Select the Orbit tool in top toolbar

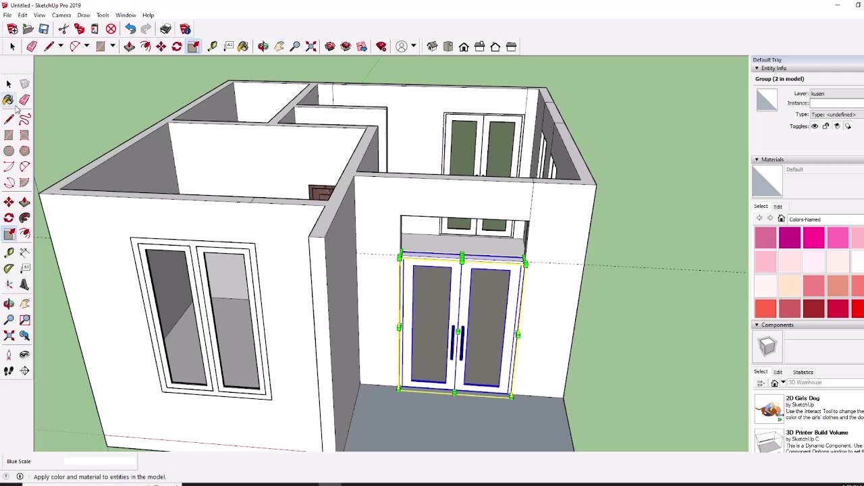[263, 47]
